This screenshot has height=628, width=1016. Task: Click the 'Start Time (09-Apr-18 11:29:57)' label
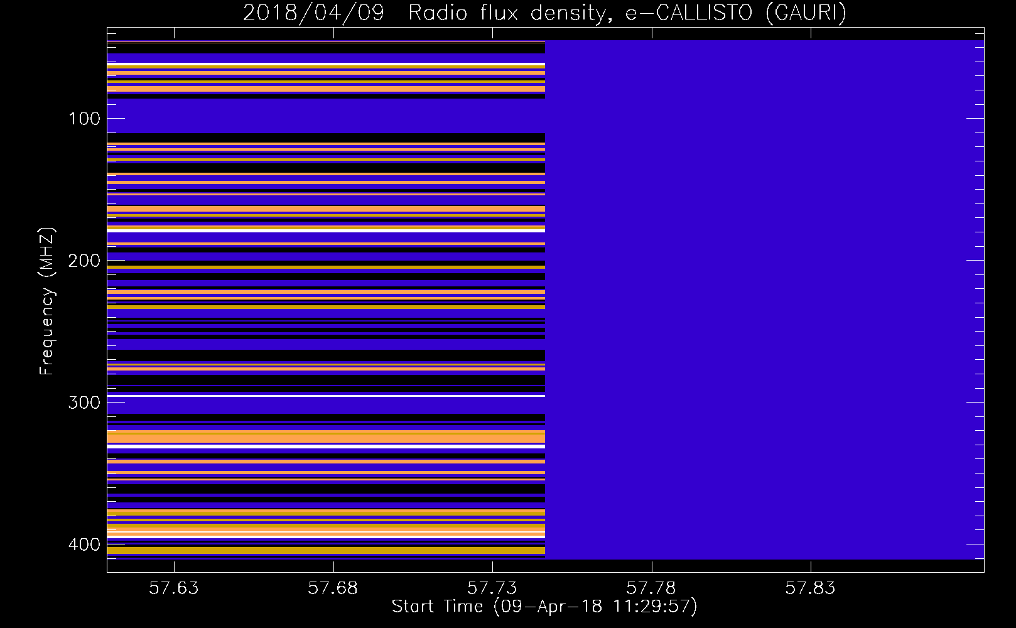pos(544,607)
